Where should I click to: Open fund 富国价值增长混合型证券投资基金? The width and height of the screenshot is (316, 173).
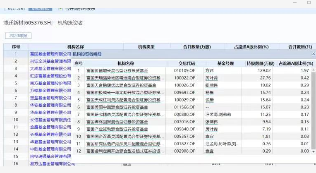click(117, 71)
